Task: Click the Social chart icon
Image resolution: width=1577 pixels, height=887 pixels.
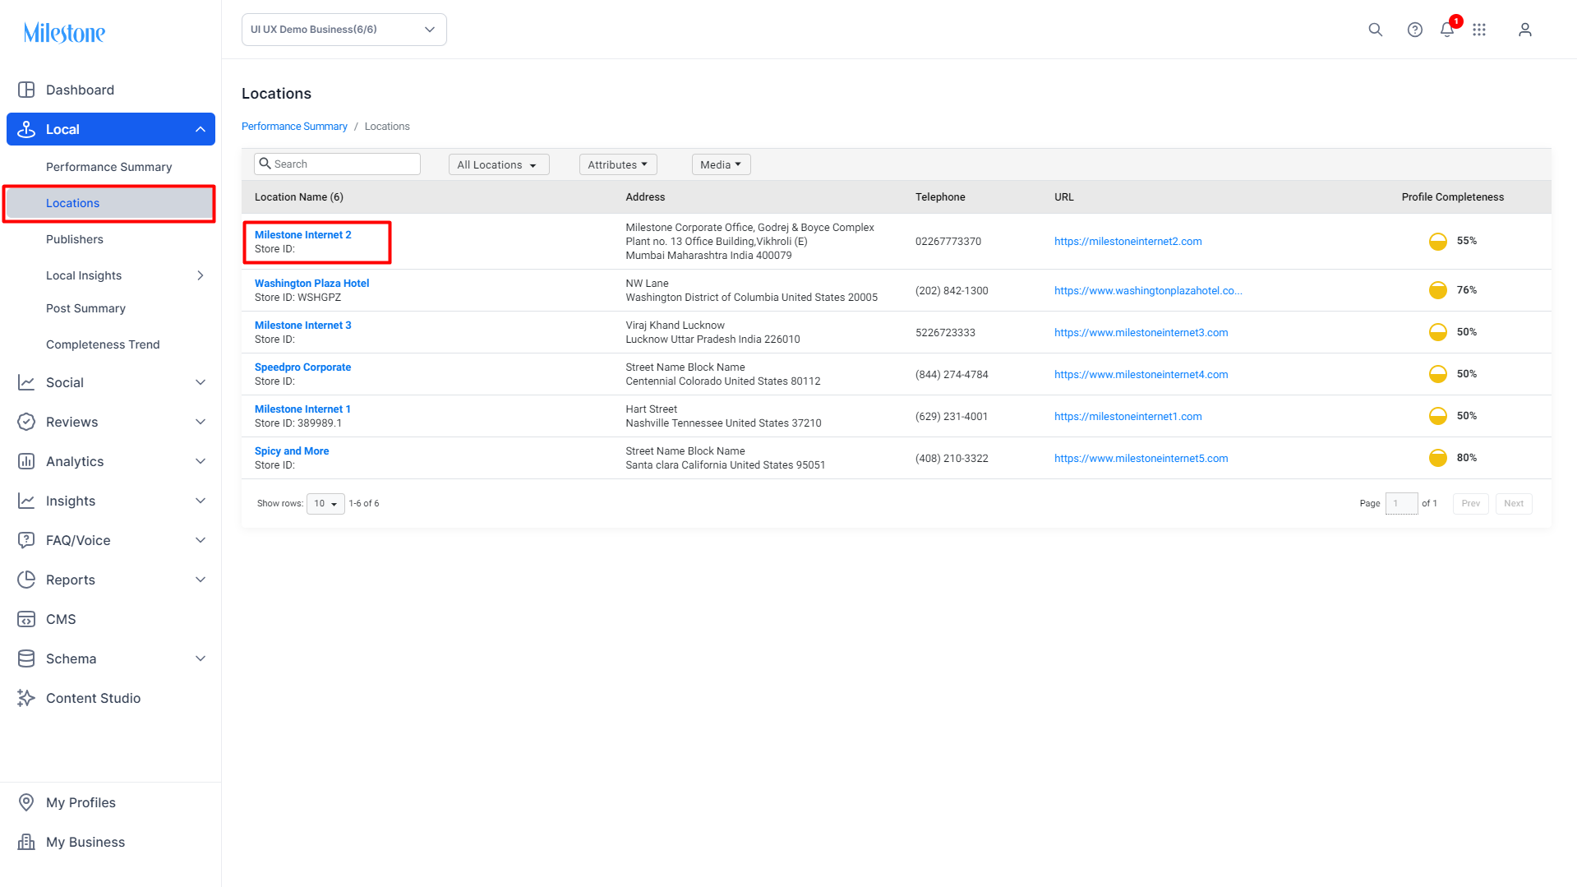Action: (x=26, y=382)
